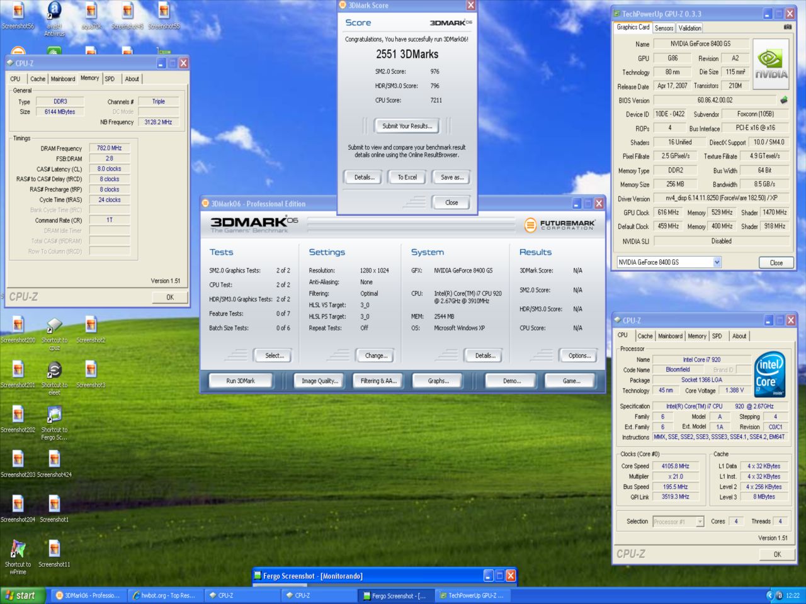Screen dimensions: 806x604
Task: Click the Demo... button in 3DMark06
Action: [x=511, y=381]
